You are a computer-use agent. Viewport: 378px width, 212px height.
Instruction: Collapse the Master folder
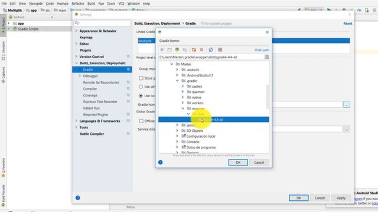point(172,64)
